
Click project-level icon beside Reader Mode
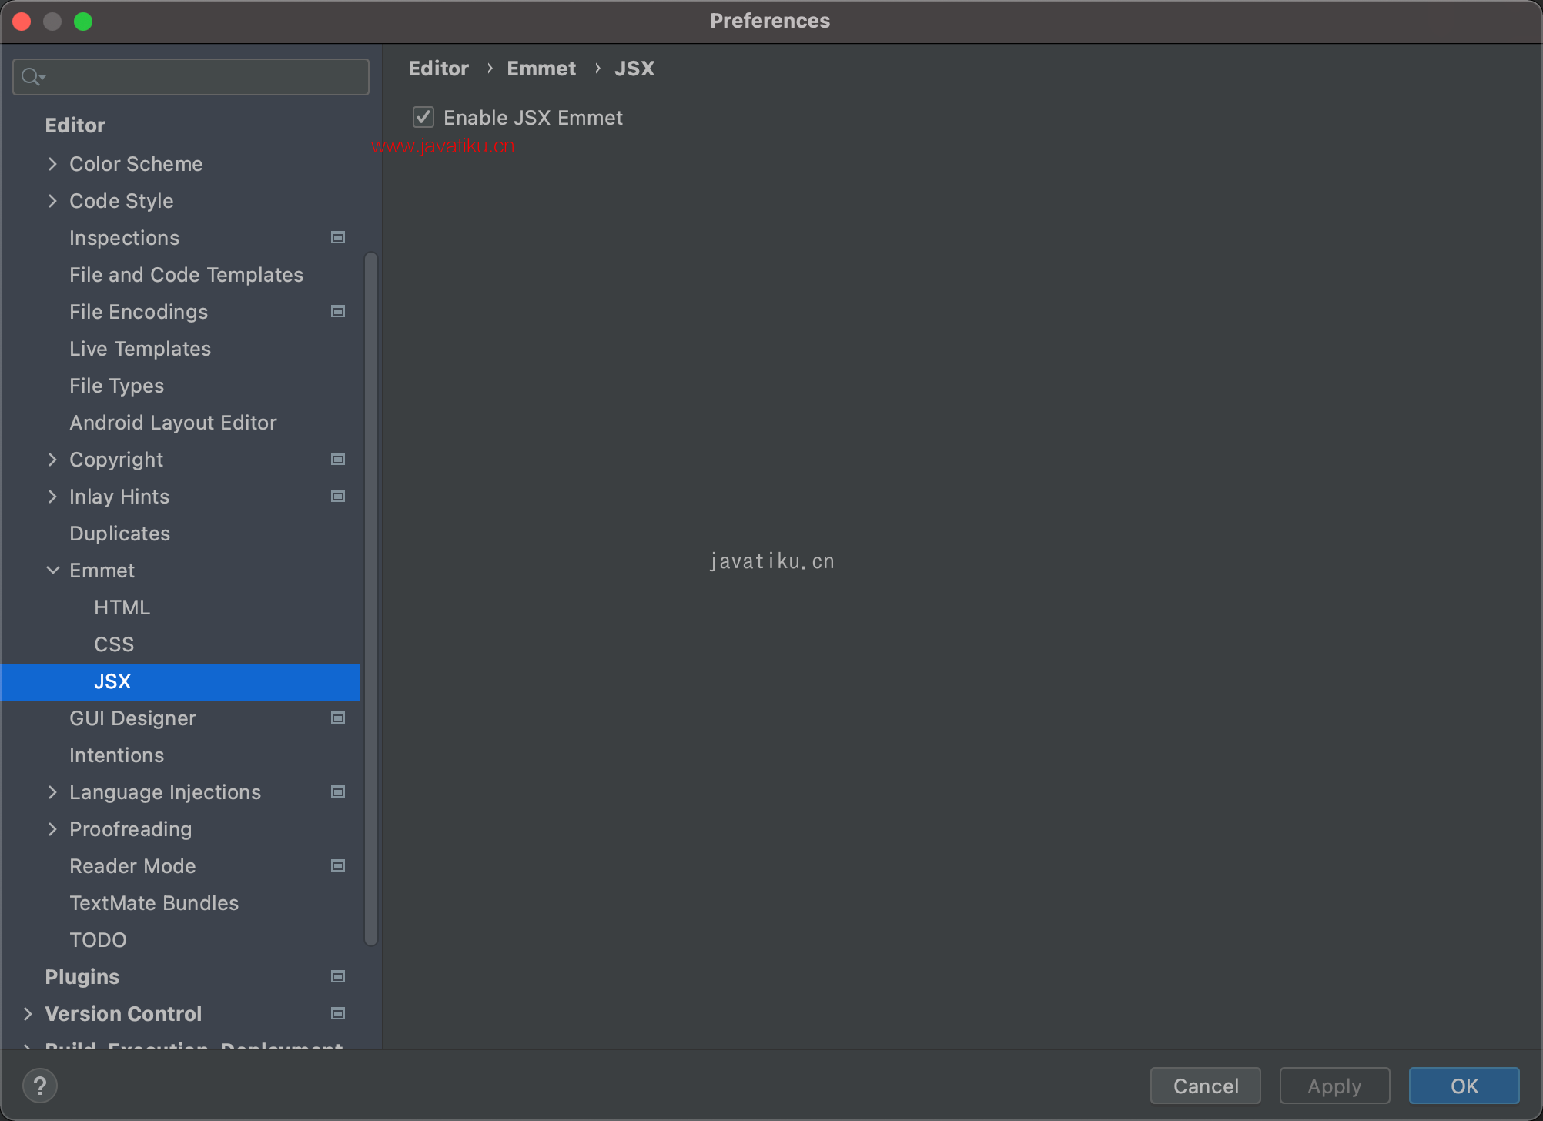click(337, 866)
